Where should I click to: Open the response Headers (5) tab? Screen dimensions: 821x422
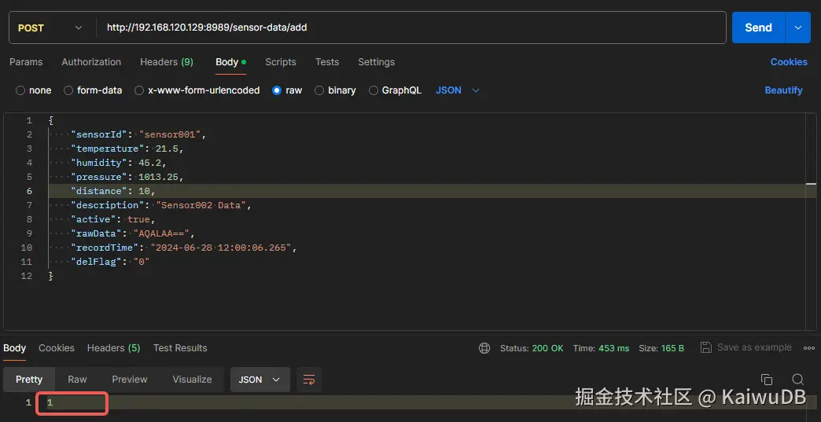[x=113, y=348]
